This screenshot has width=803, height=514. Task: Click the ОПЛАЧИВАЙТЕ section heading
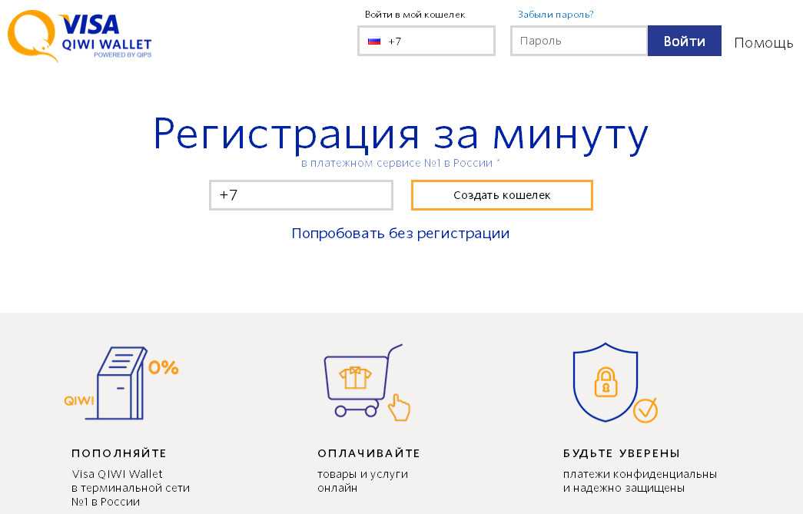pos(369,453)
